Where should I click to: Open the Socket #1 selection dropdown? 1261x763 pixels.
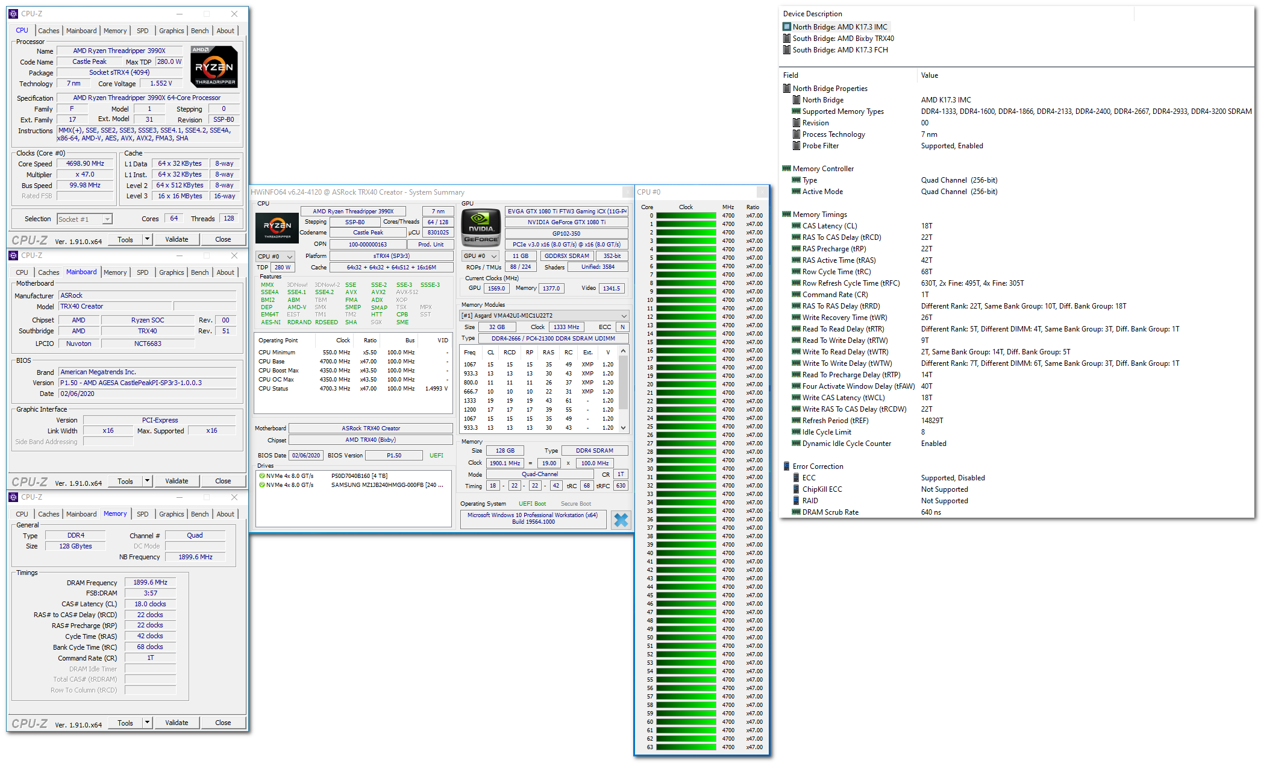[x=107, y=219]
